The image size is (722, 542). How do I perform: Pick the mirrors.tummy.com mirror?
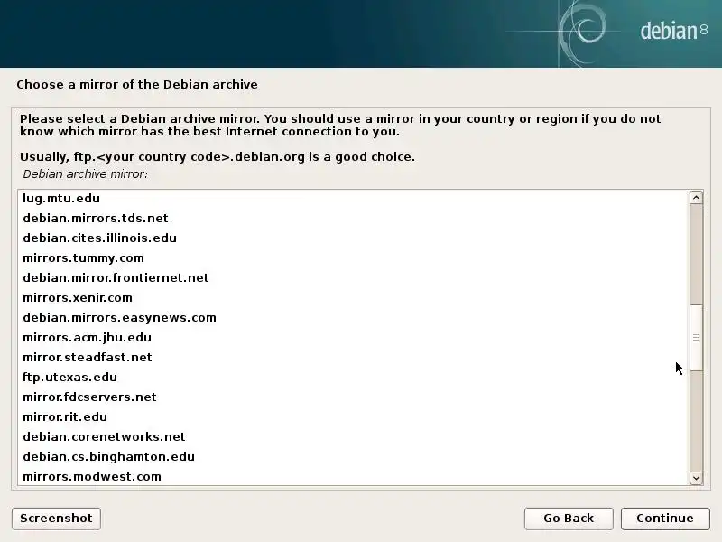pos(353,257)
